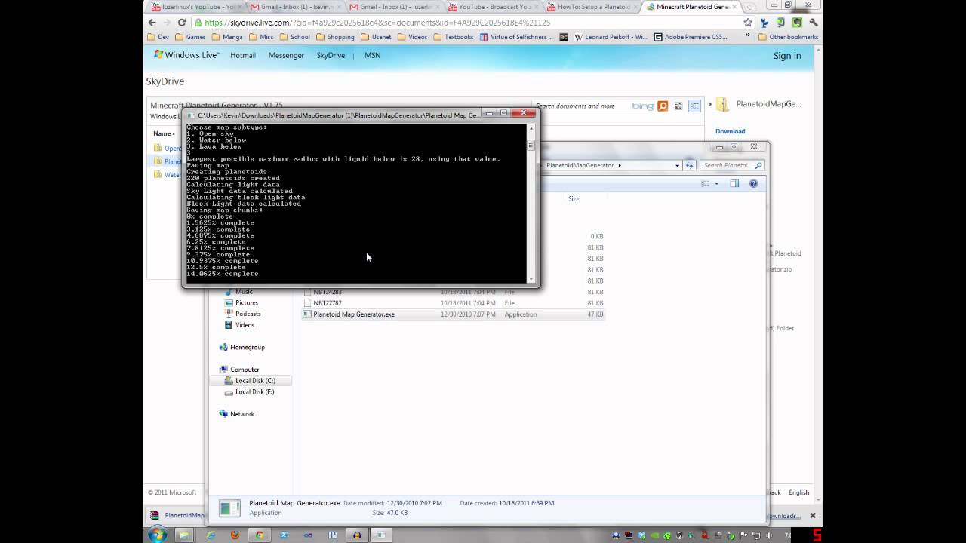Click the console window scrollbar up arrow

[x=531, y=127]
